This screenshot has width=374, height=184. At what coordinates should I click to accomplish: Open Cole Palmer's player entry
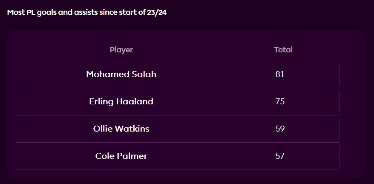(x=121, y=156)
